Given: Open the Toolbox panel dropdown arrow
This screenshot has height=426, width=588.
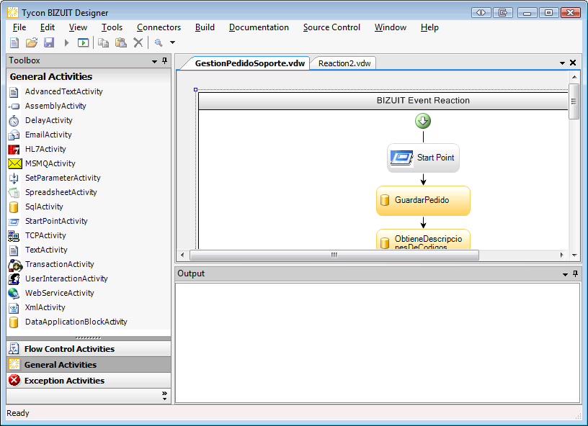Looking at the screenshot, I should click(x=154, y=61).
